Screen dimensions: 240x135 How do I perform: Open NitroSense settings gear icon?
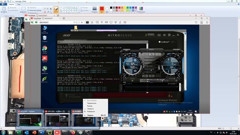click(169, 35)
